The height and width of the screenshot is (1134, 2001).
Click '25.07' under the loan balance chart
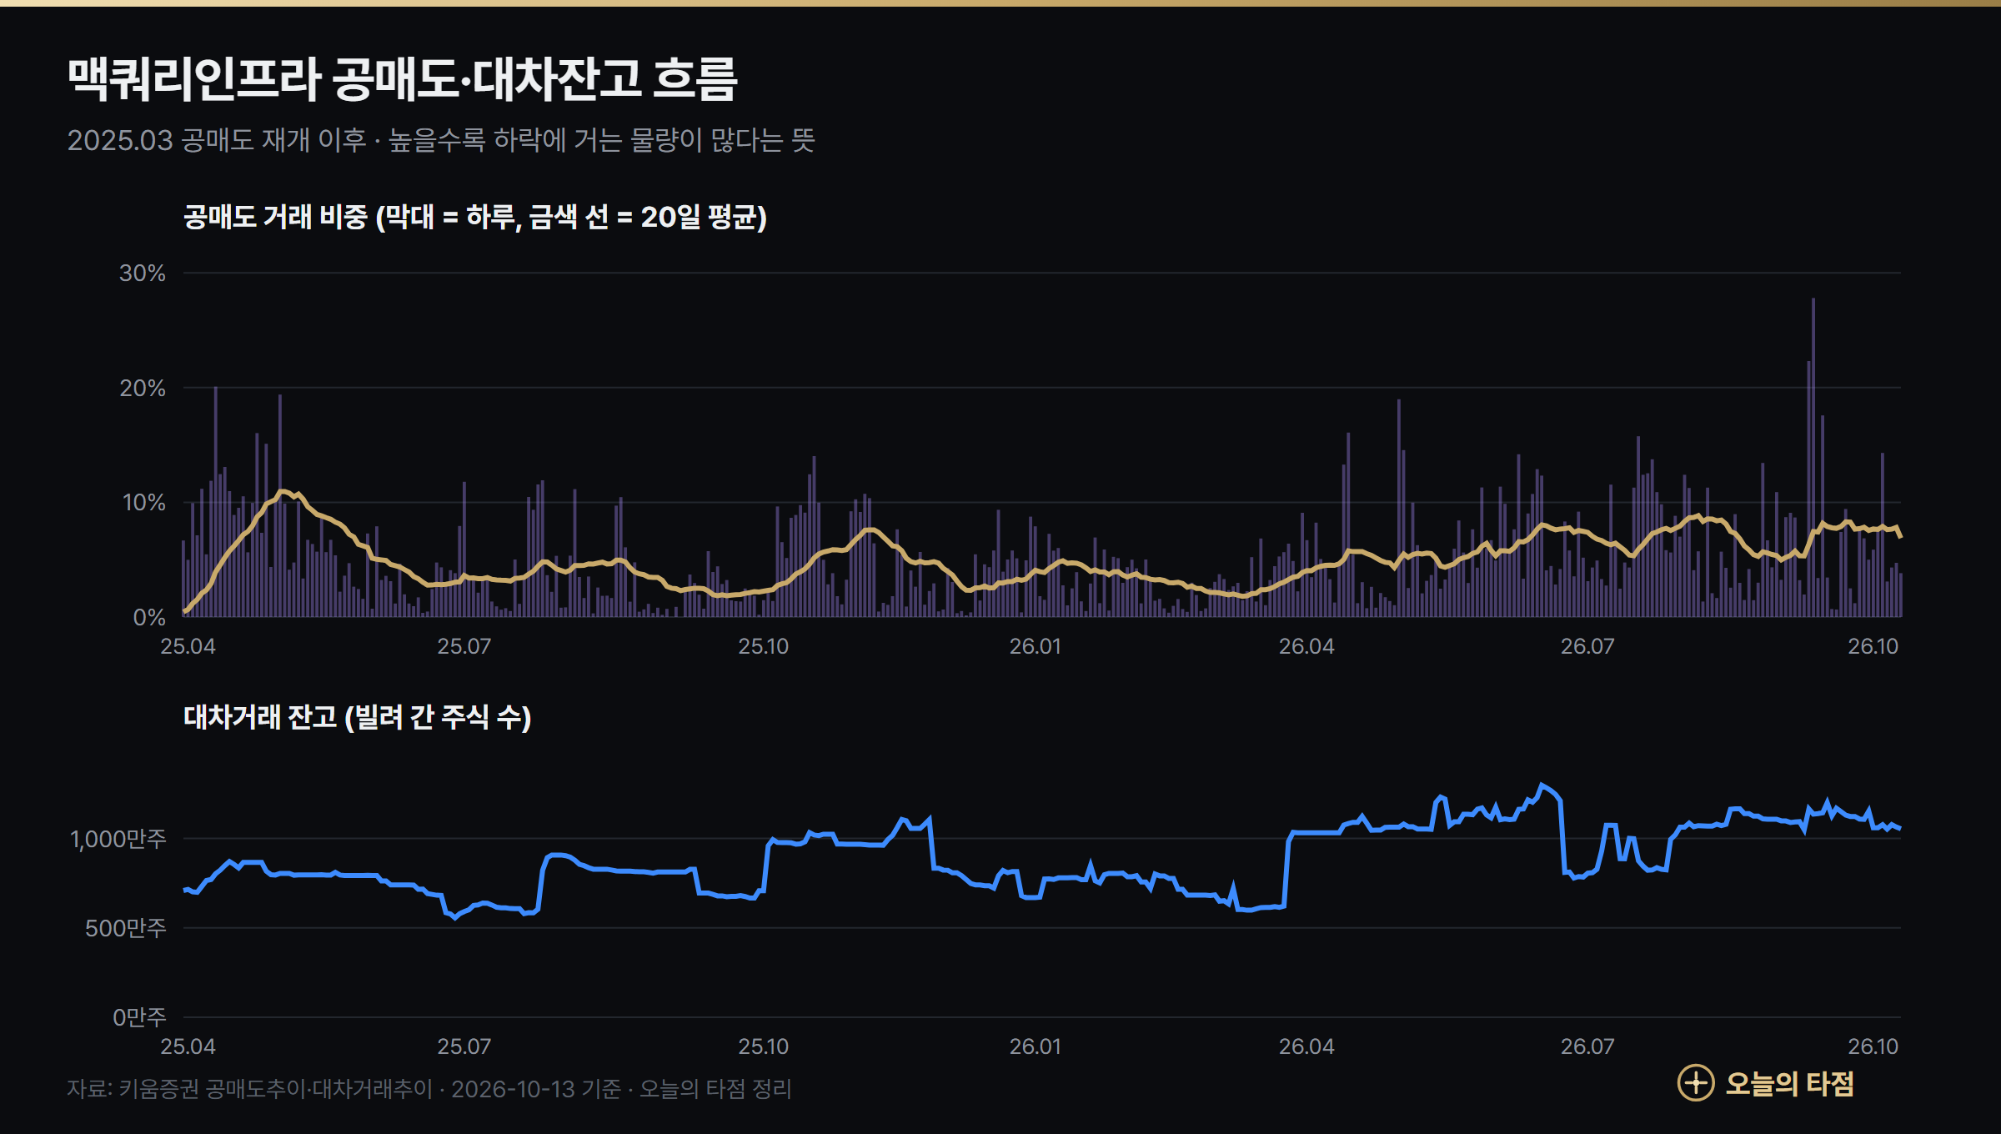464,1046
